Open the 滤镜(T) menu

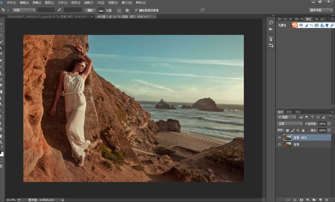tap(89, 2)
